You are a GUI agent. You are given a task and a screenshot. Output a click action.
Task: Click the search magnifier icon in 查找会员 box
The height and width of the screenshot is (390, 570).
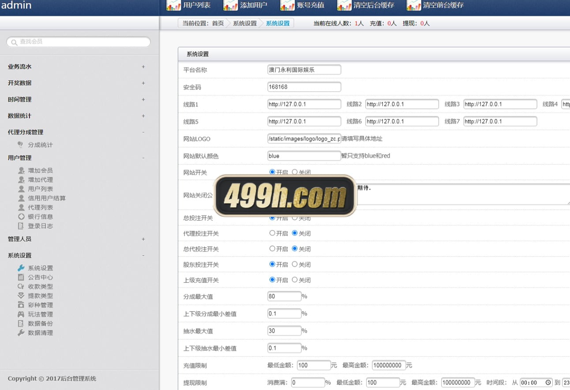click(x=14, y=42)
